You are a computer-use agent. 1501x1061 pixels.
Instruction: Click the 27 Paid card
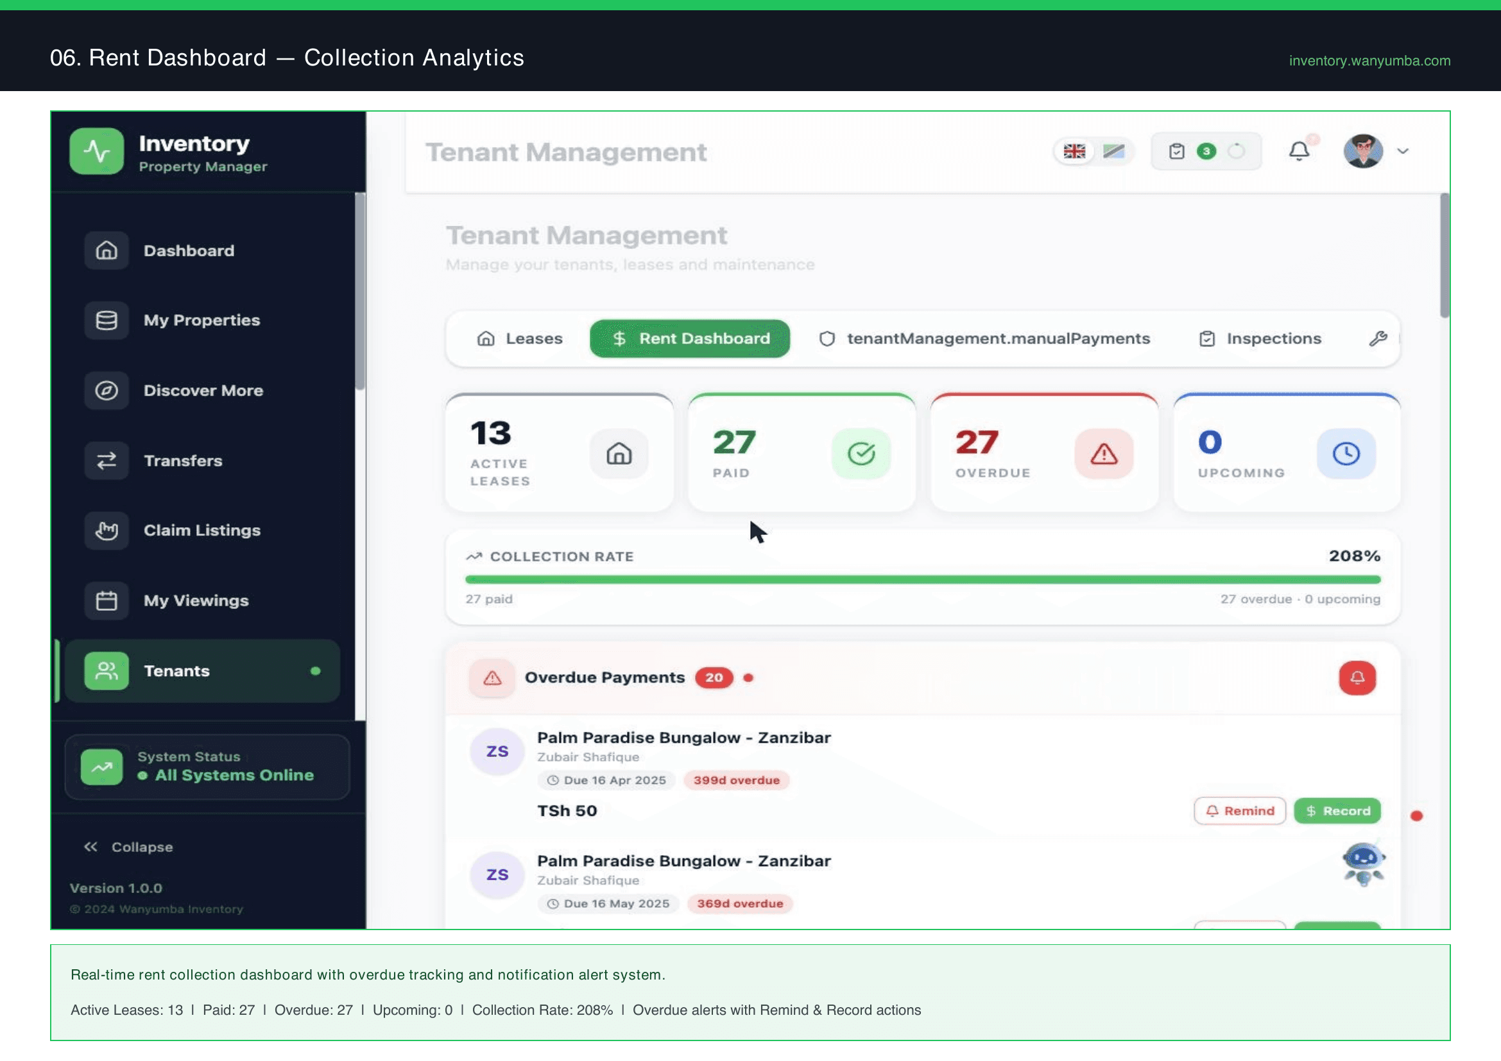pos(802,454)
